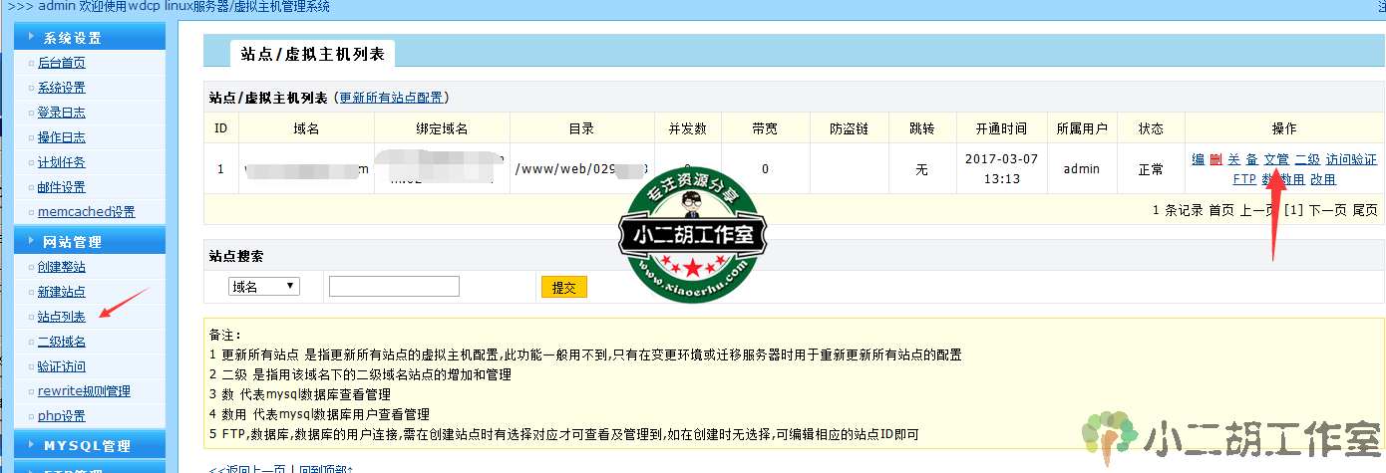Click the 编 edit link for site 1
Image resolution: width=1386 pixels, height=473 pixels.
(1199, 159)
